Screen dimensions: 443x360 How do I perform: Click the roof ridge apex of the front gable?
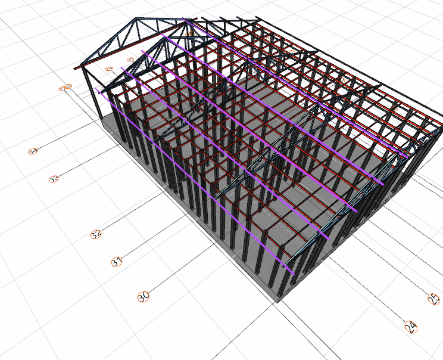(187, 21)
